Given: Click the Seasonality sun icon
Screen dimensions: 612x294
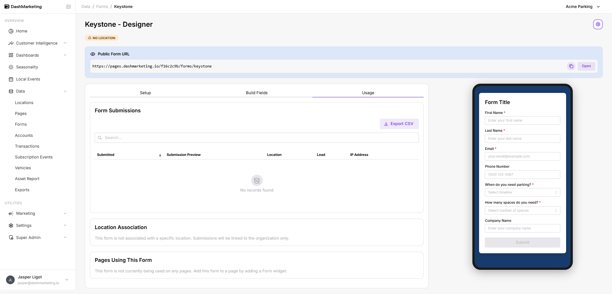Looking at the screenshot, I should coord(11,67).
